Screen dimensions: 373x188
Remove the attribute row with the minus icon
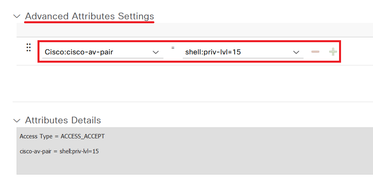[315, 52]
